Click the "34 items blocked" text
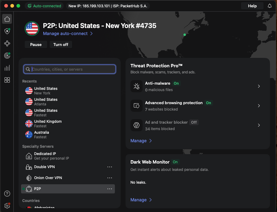Screen dimensions: 277x212 tap(160, 129)
